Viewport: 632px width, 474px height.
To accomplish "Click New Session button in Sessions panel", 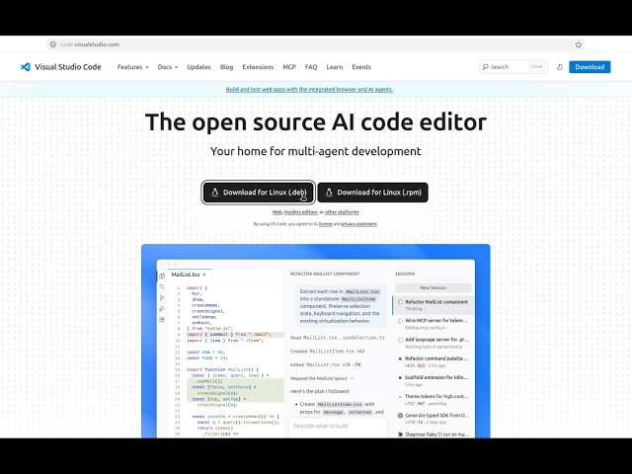I will (x=433, y=287).
